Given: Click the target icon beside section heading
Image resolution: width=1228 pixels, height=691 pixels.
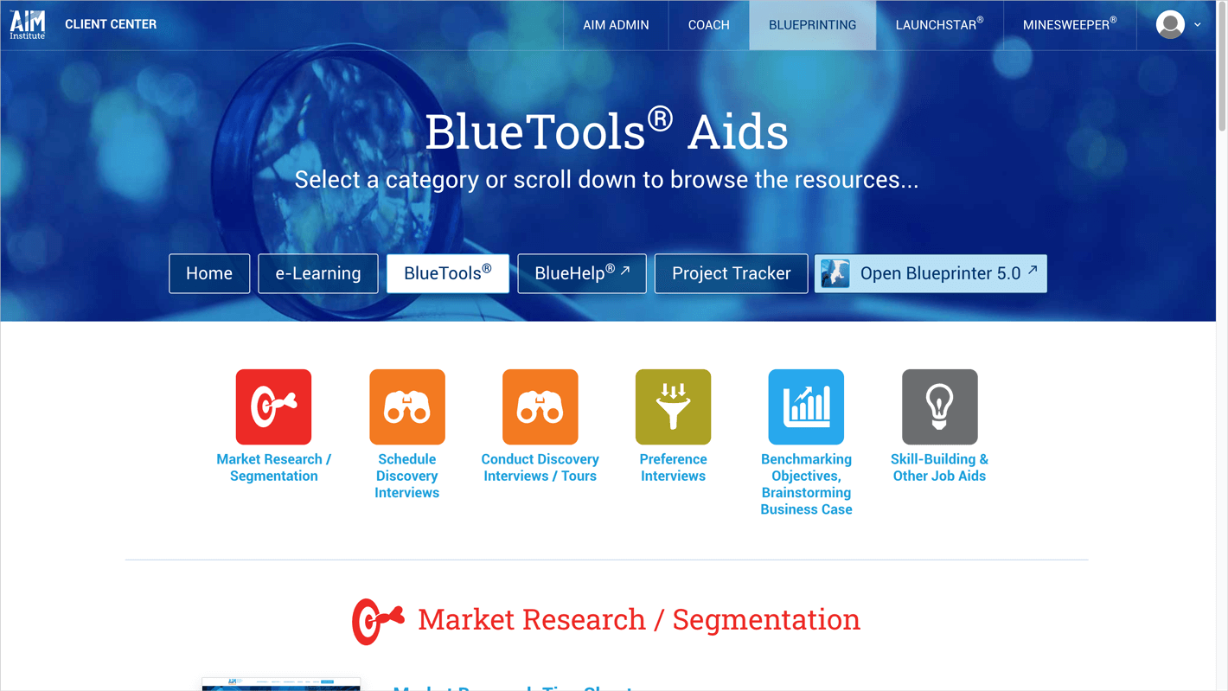Looking at the screenshot, I should coord(378,621).
